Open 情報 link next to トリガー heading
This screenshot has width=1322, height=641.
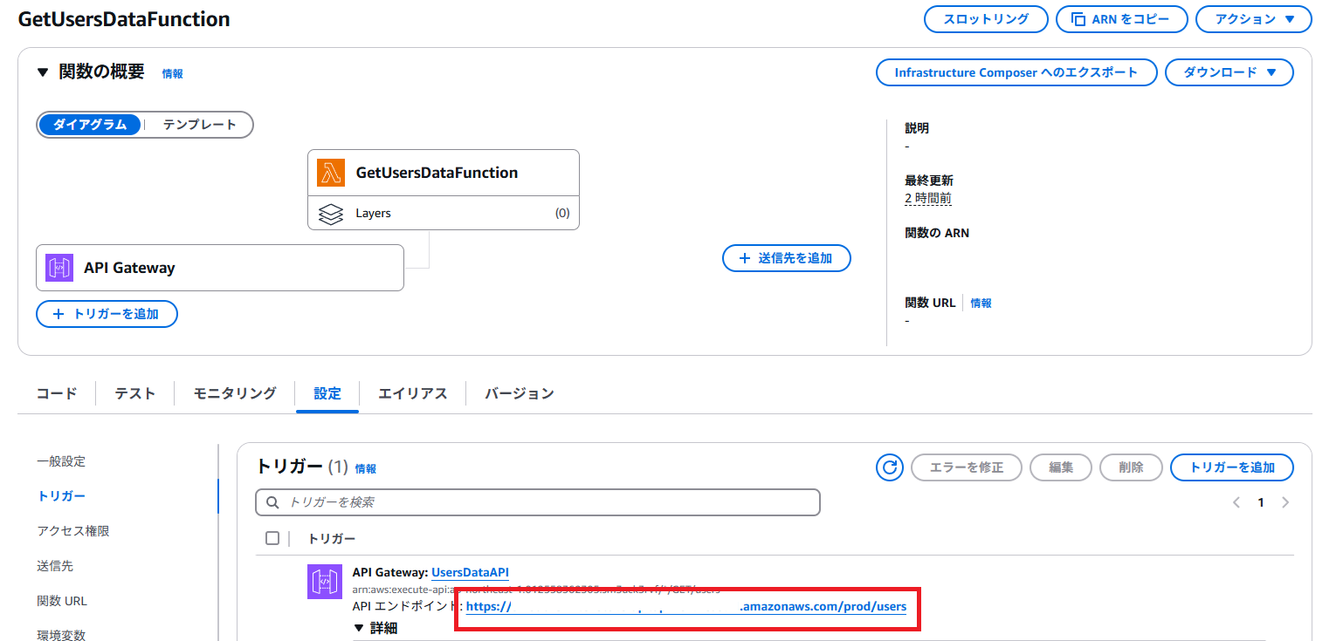pos(366,469)
